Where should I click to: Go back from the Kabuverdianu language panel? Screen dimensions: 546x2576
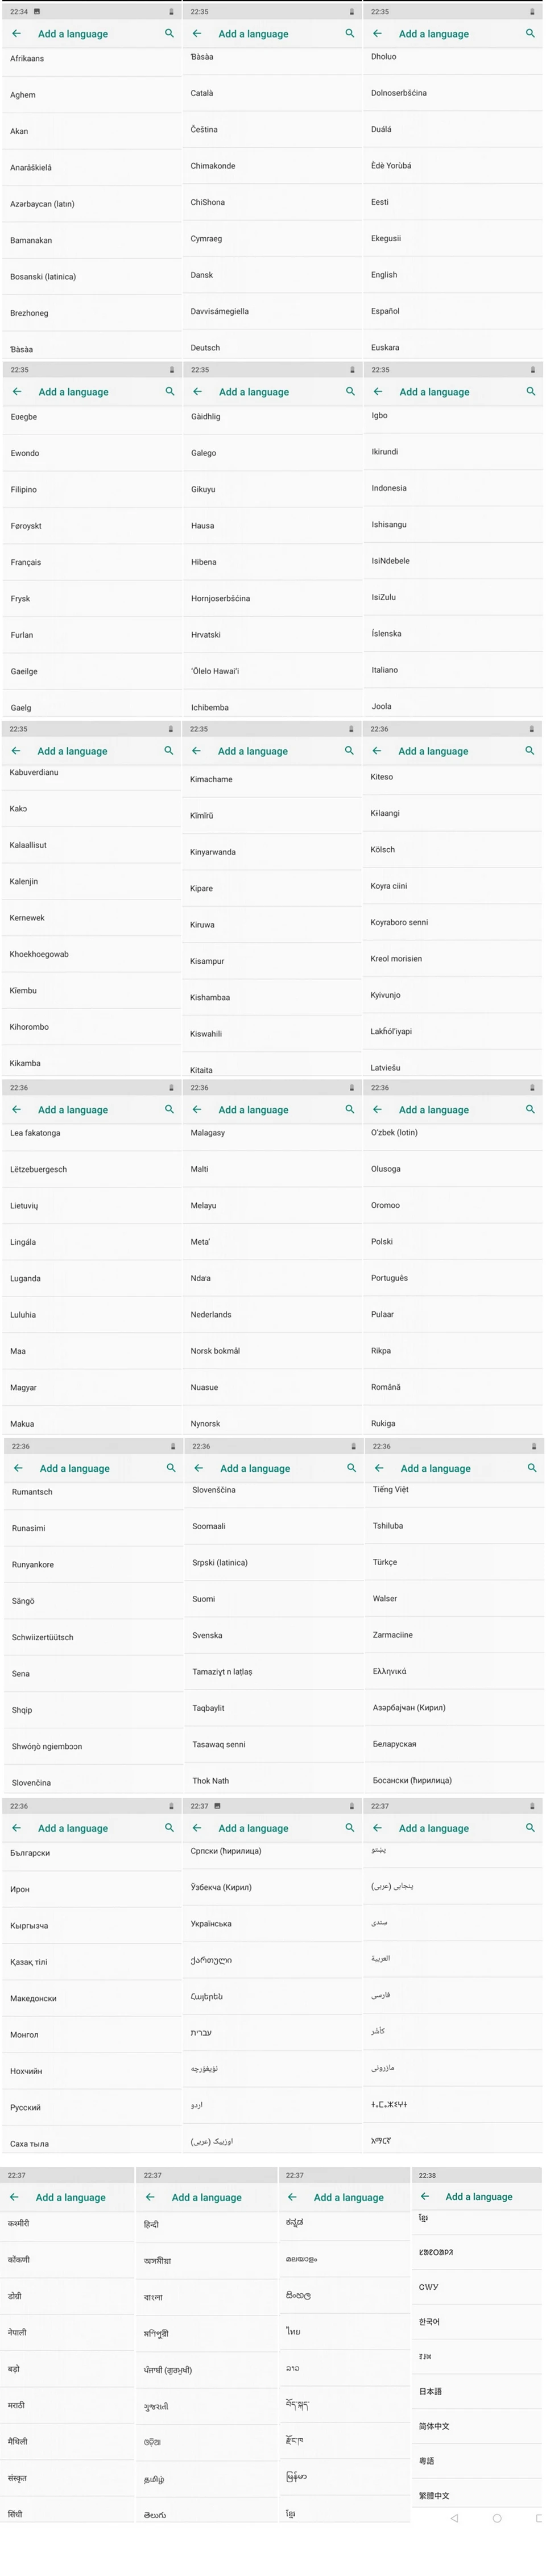pyautogui.click(x=16, y=750)
